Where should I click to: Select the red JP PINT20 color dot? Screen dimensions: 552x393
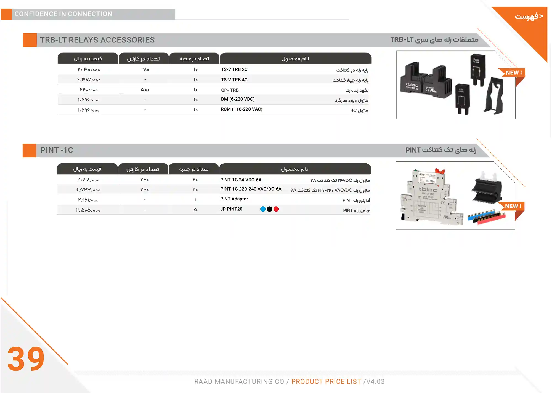coord(276,209)
